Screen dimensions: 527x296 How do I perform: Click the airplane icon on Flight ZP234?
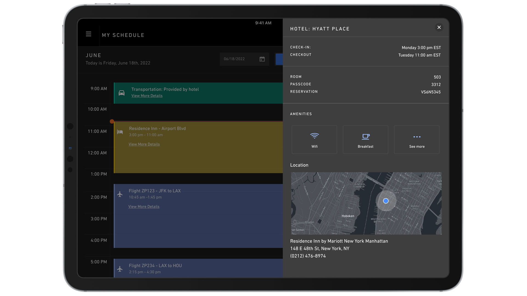(120, 269)
